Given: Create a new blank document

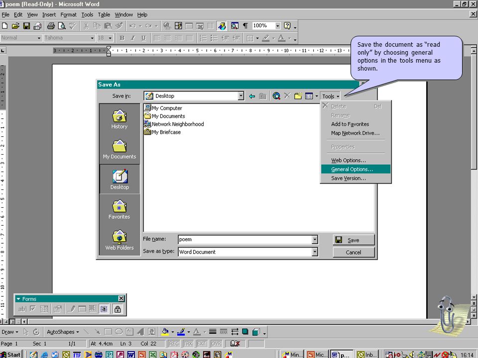Looking at the screenshot, I should (x=5, y=26).
